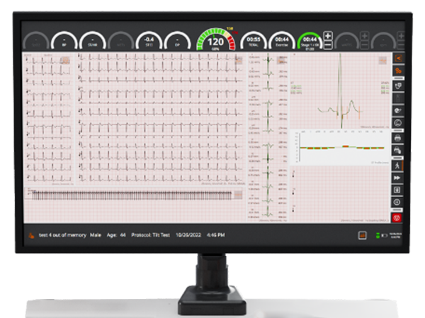
Task: Click the Exercise 00:44 timer dial
Action: 282,40
